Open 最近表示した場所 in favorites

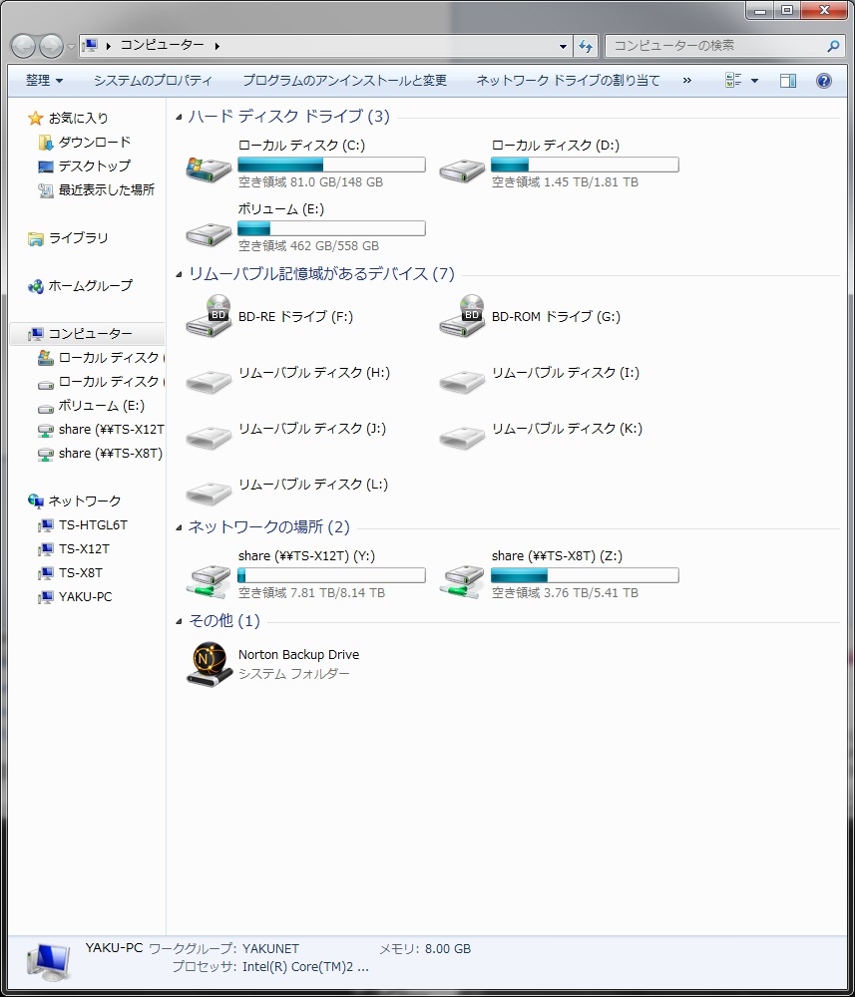tap(106, 189)
